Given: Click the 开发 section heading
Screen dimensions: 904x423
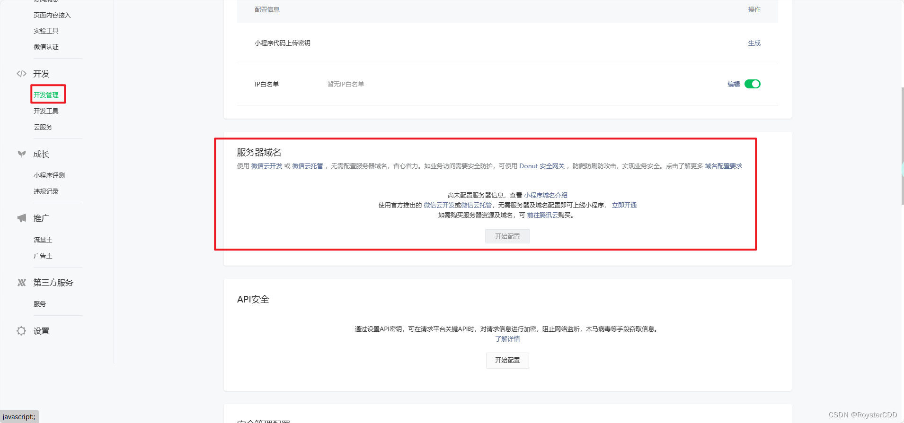Looking at the screenshot, I should coord(41,74).
